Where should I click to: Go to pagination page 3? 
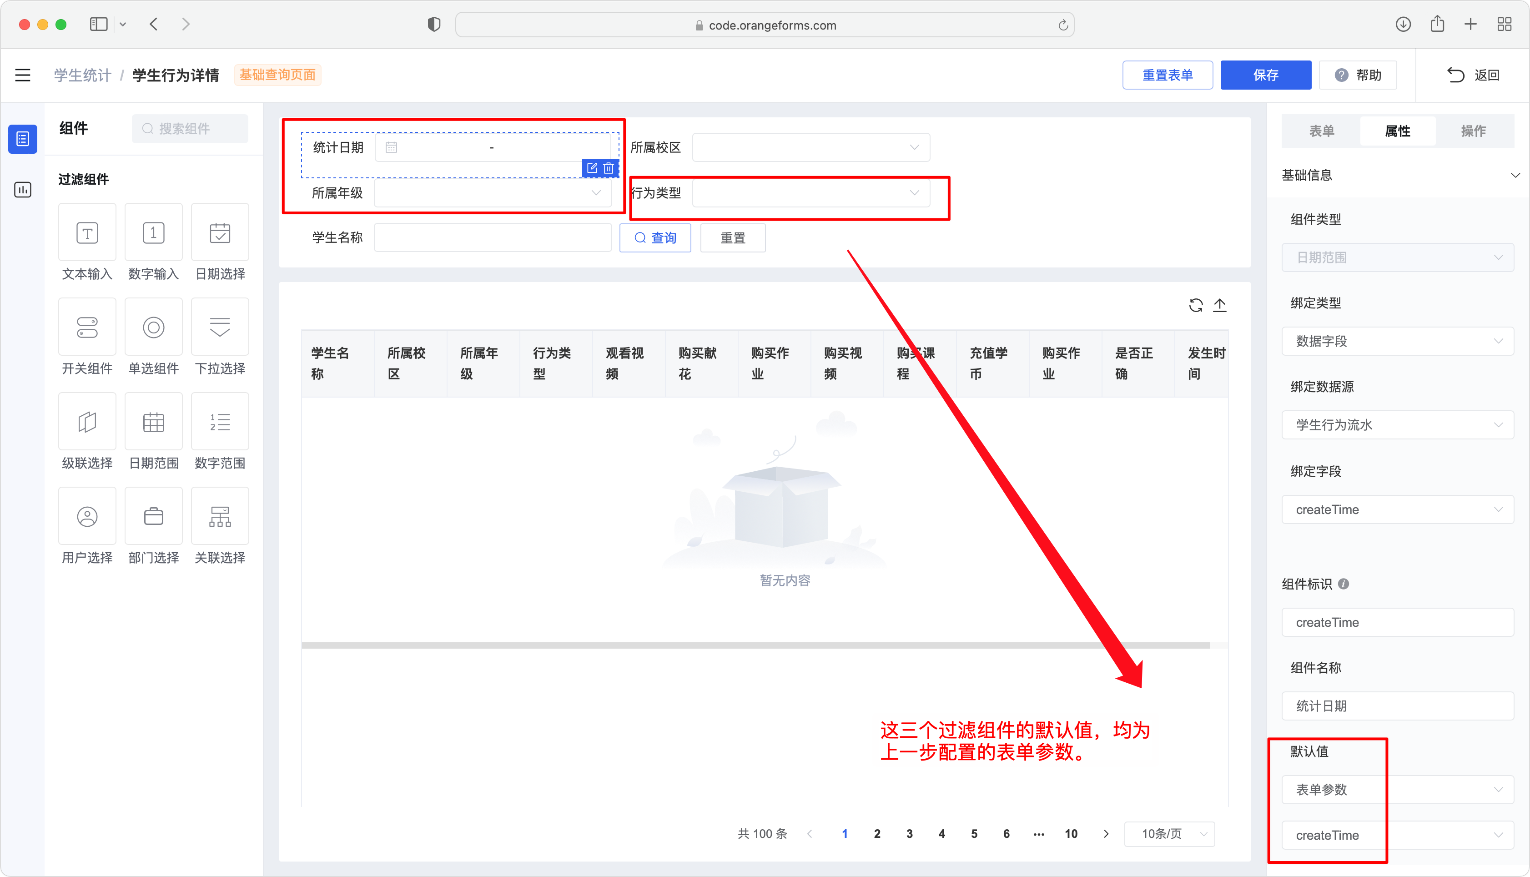[909, 834]
